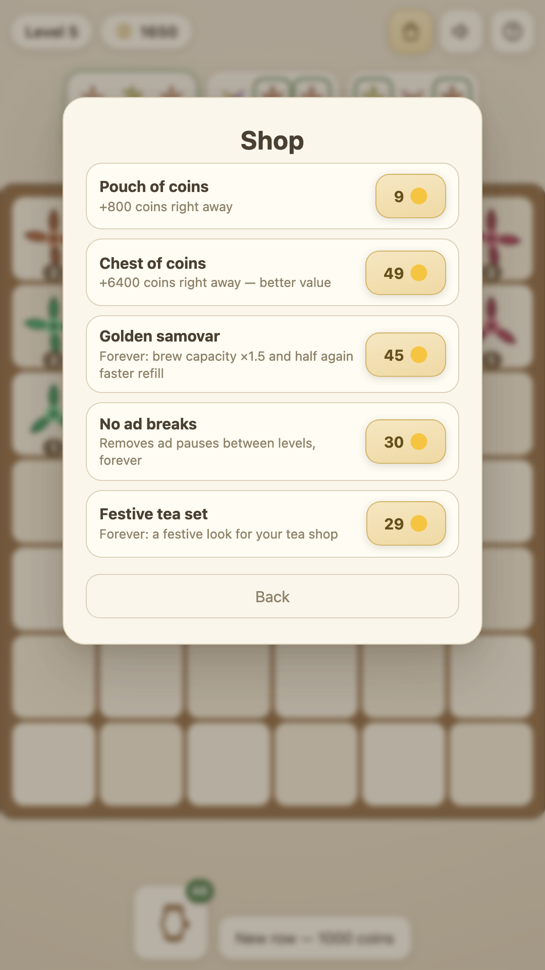Select the No ad breaks item row

point(272,442)
